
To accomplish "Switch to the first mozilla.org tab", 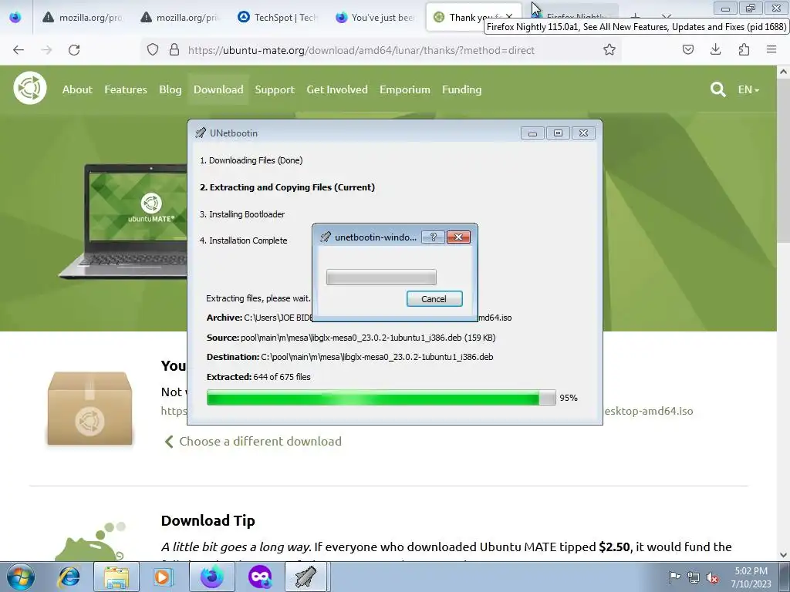I will coord(83,17).
